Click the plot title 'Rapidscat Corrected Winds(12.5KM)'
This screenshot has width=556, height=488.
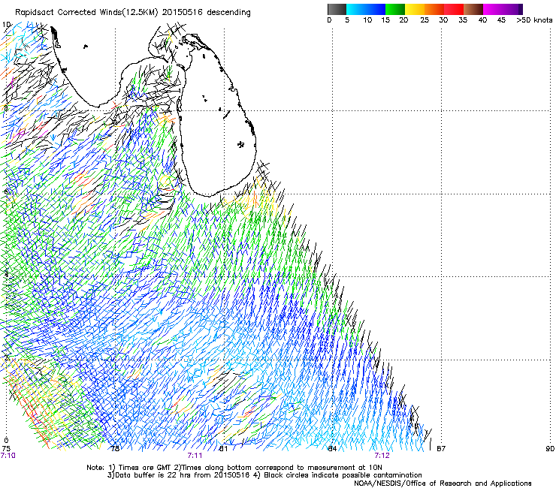(x=87, y=13)
